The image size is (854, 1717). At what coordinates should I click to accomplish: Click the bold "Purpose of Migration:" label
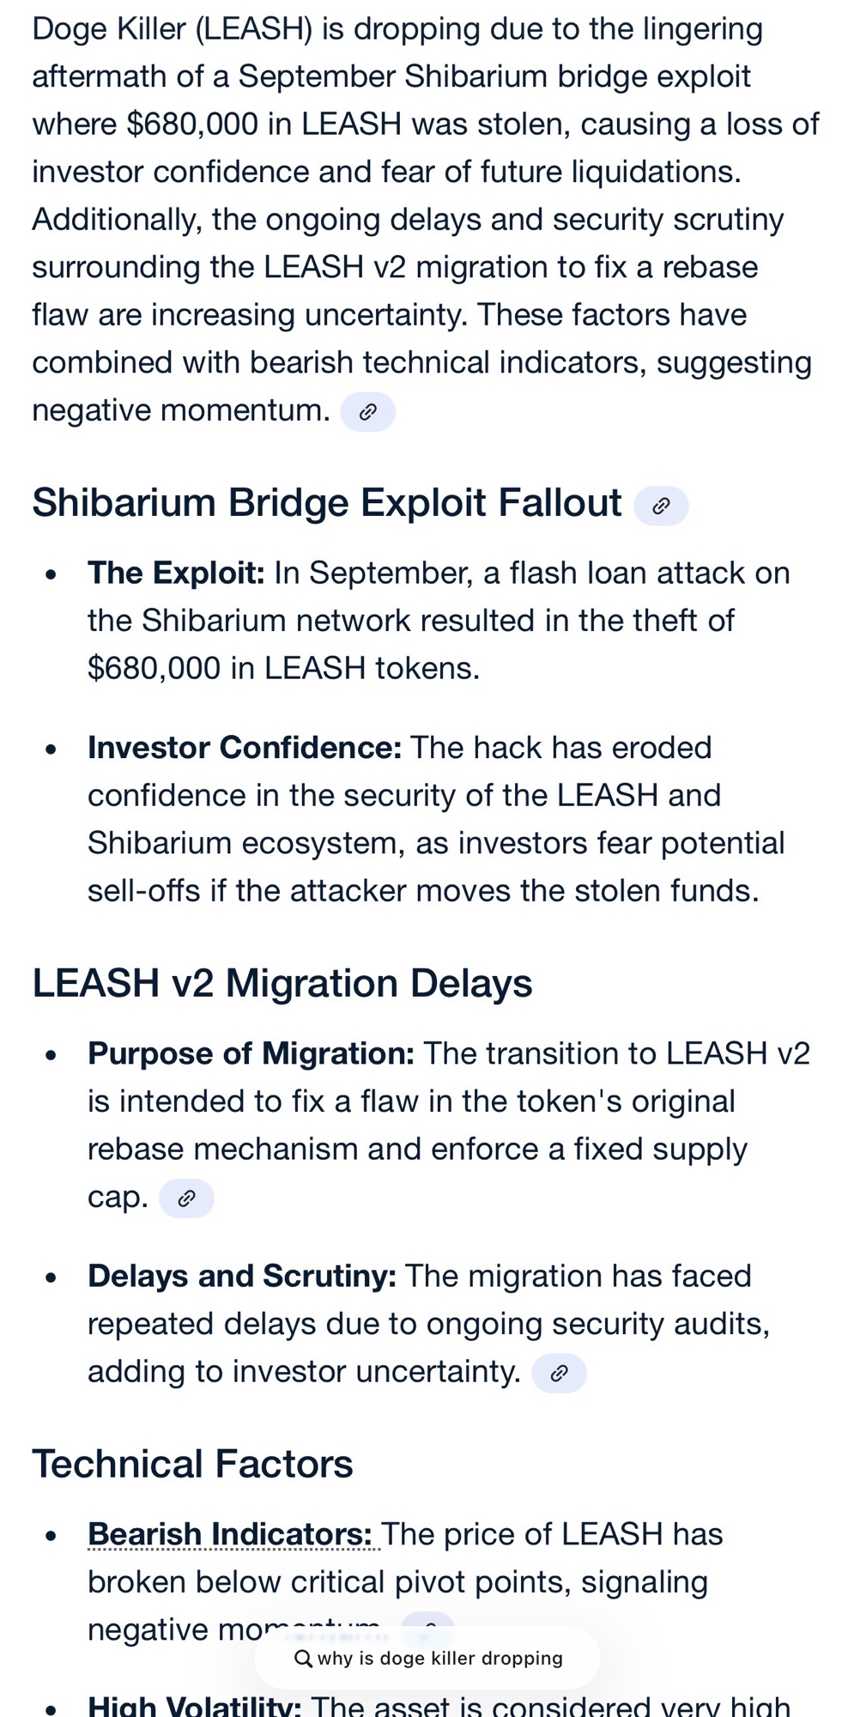(251, 1053)
